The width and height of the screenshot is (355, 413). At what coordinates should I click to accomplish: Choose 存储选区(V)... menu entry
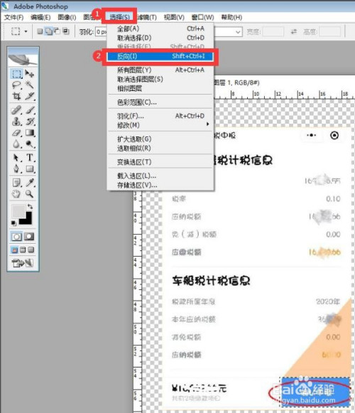(160, 185)
